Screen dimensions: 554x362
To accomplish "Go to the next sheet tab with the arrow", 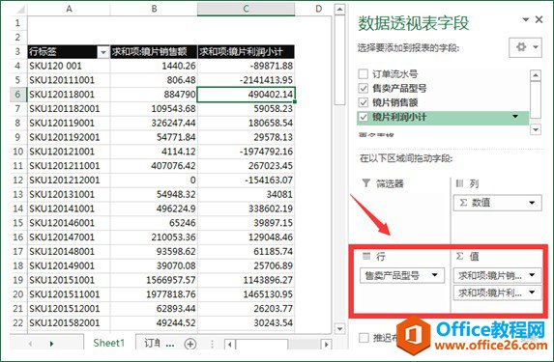I will pos(51,344).
